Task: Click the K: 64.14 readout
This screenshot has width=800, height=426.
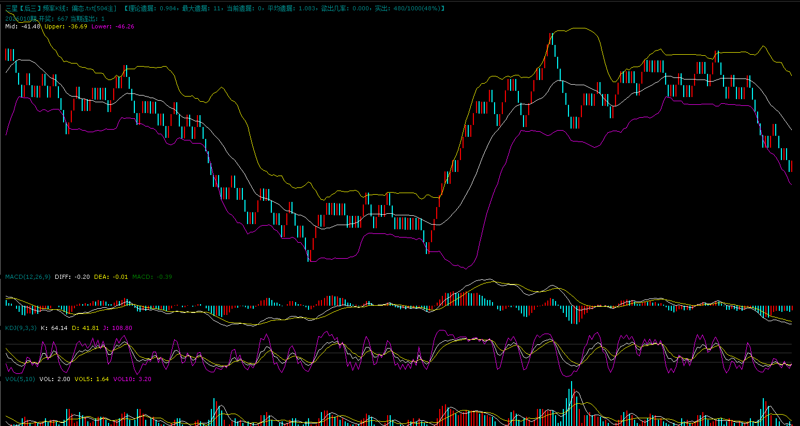Action: (x=54, y=328)
